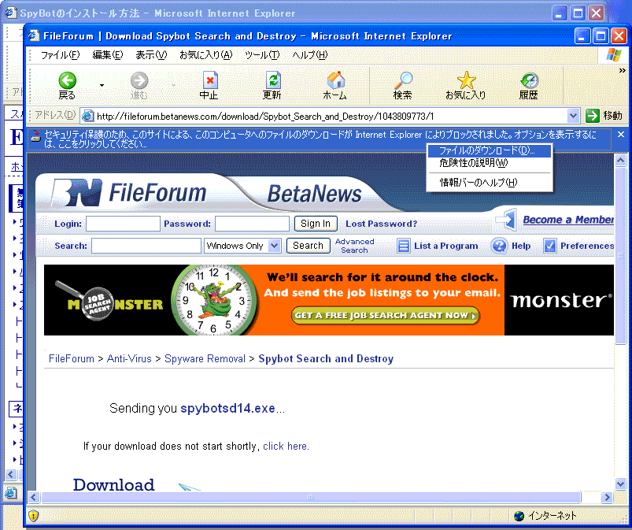Open the ヘルプ(H) menu
This screenshot has height=530, width=632.
tap(310, 55)
